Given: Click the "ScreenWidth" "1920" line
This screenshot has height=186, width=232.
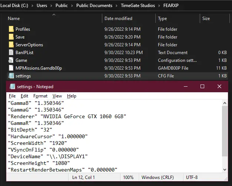Looking at the screenshot, I should [37, 143].
